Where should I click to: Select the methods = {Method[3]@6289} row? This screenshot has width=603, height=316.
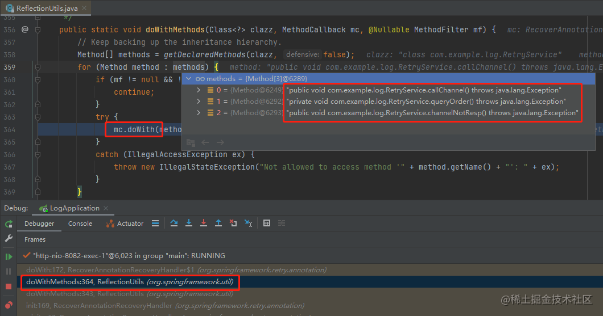click(x=389, y=79)
